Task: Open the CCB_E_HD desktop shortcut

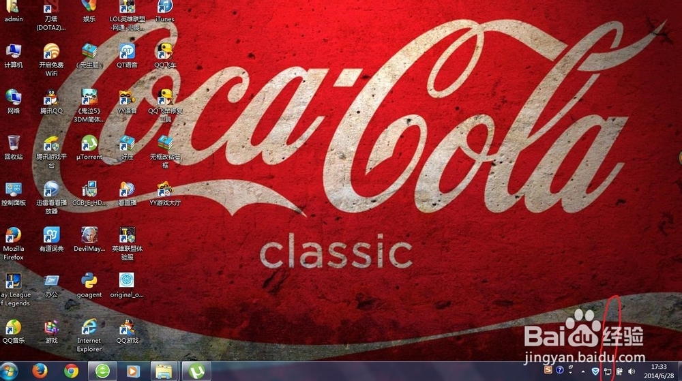Action: (x=89, y=194)
